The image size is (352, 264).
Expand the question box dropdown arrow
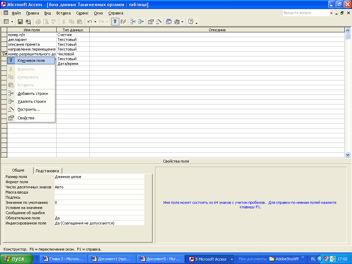click(x=331, y=13)
